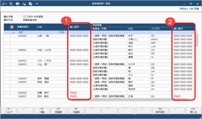202x119 pixels.
Task: Click the F3 付箋 button
Action: pyautogui.click(x=42, y=111)
